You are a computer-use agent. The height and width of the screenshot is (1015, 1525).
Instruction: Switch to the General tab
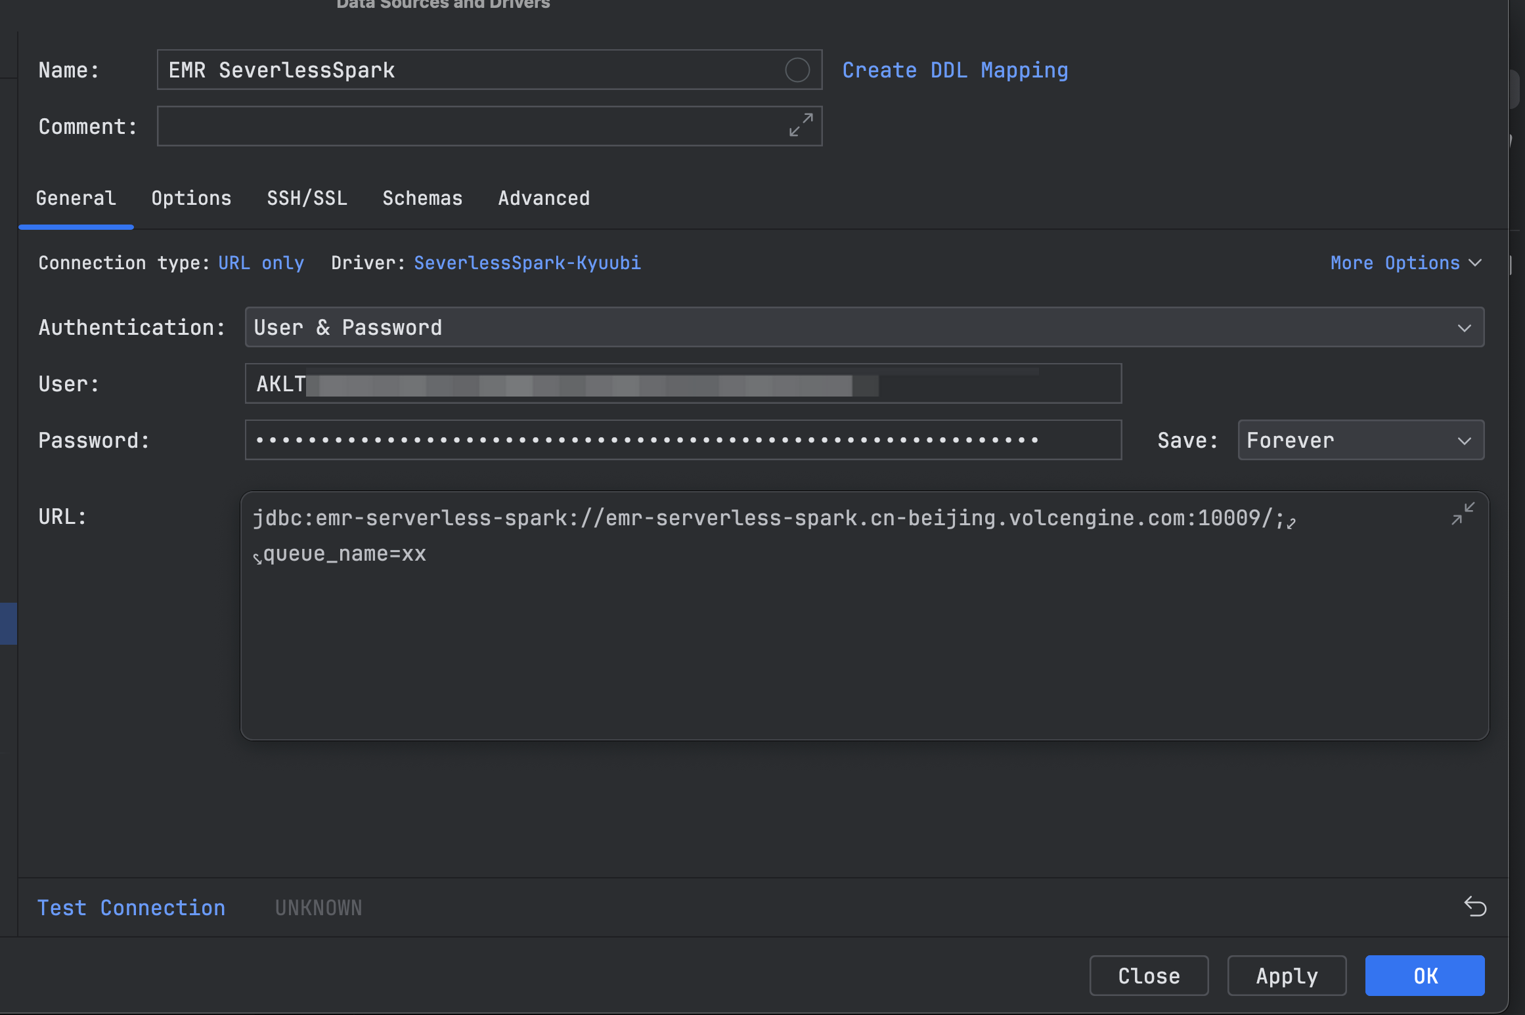point(76,198)
